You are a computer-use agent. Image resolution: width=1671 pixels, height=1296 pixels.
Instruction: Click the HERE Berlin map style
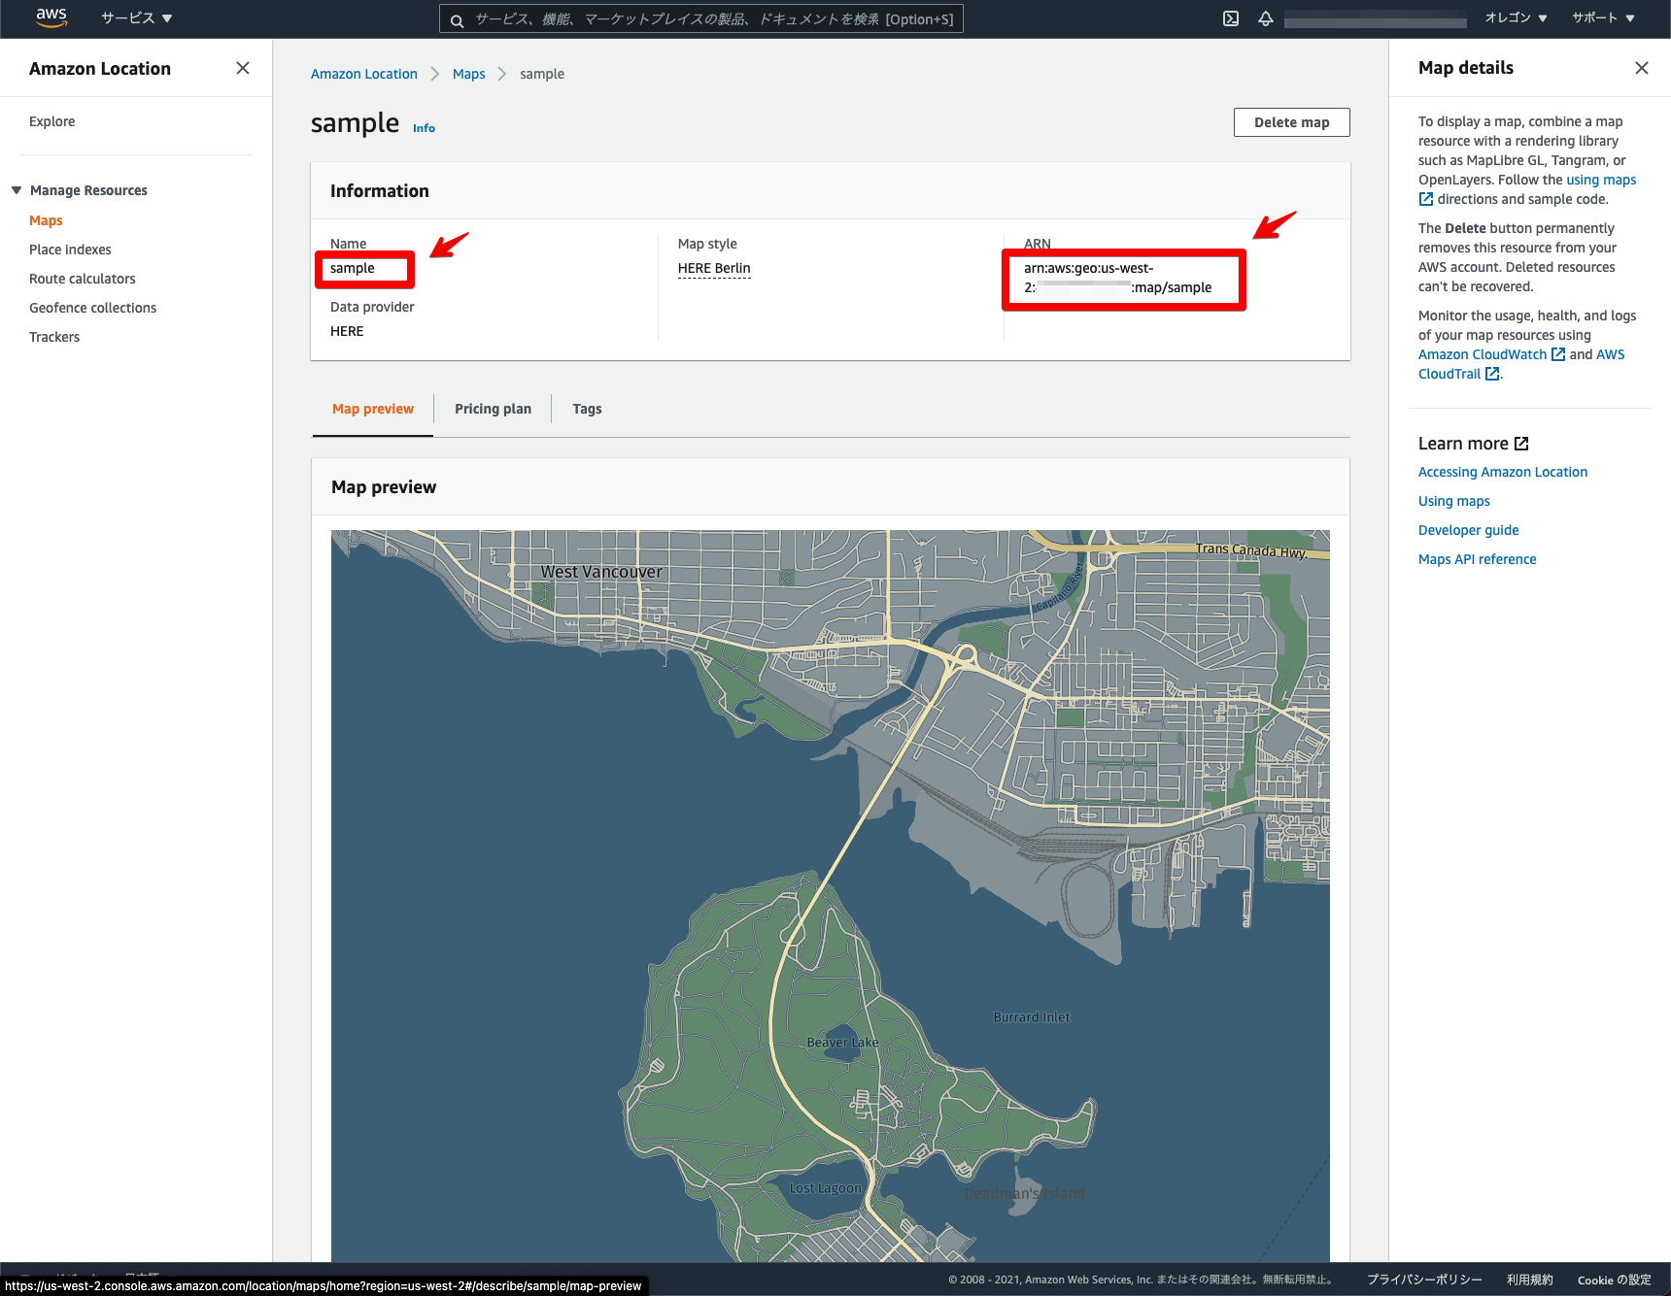tap(714, 268)
